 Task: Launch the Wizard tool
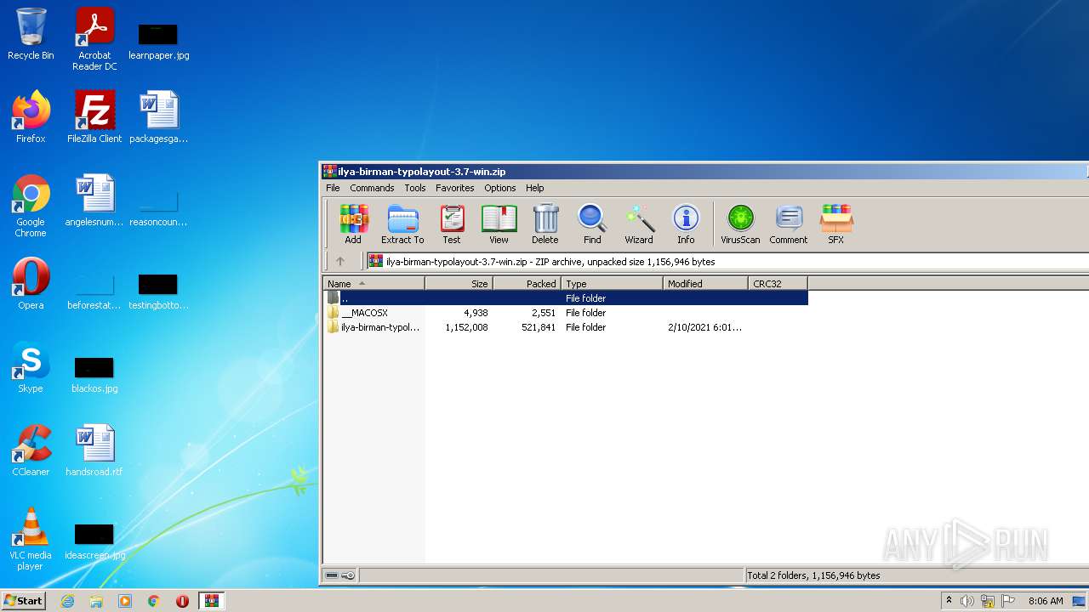639,224
